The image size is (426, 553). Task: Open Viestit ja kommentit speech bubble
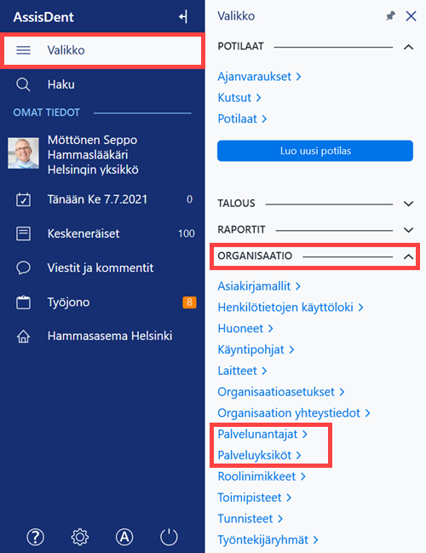tap(102, 268)
